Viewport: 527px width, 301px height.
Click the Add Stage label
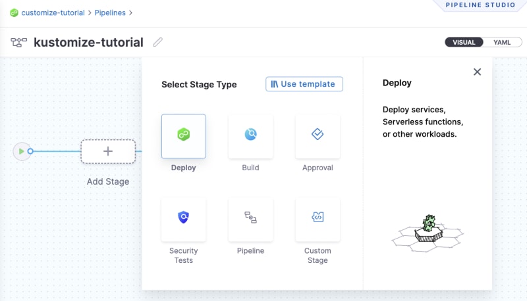pos(108,181)
